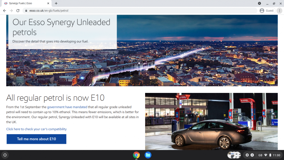Click the address bar URL field
This screenshot has width=284, height=160.
click(x=139, y=11)
